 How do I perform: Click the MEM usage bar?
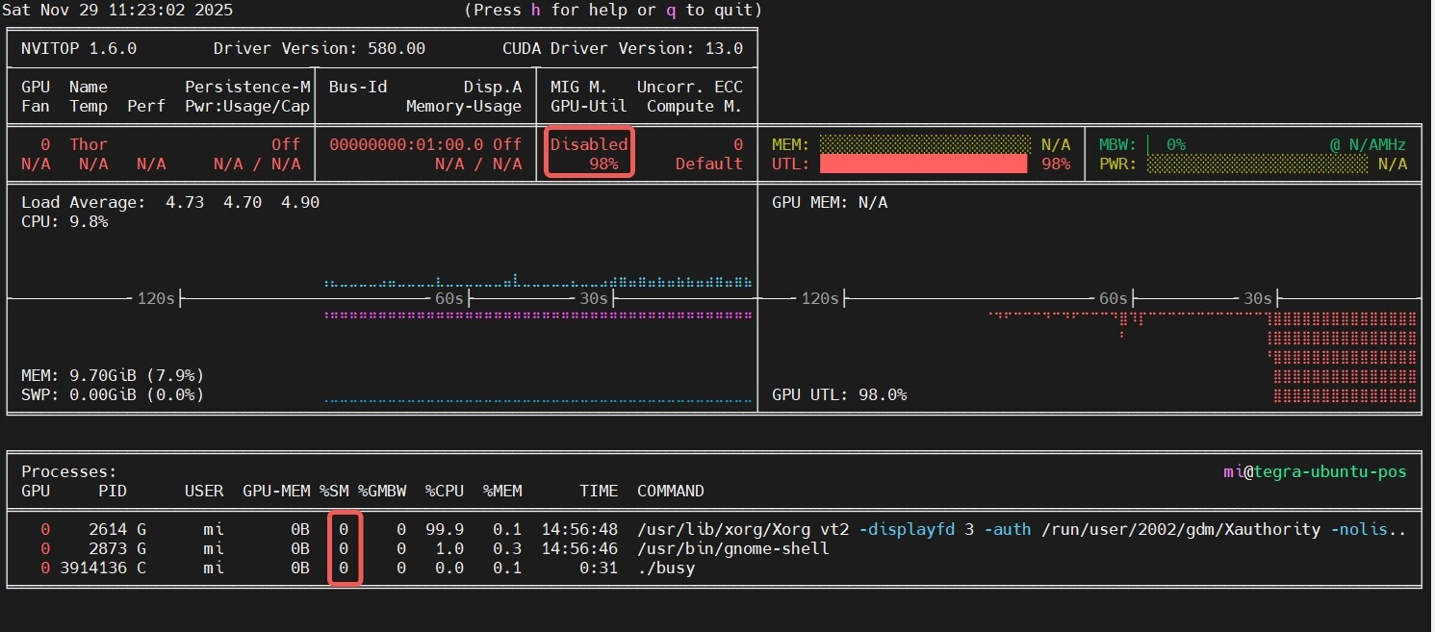click(925, 144)
